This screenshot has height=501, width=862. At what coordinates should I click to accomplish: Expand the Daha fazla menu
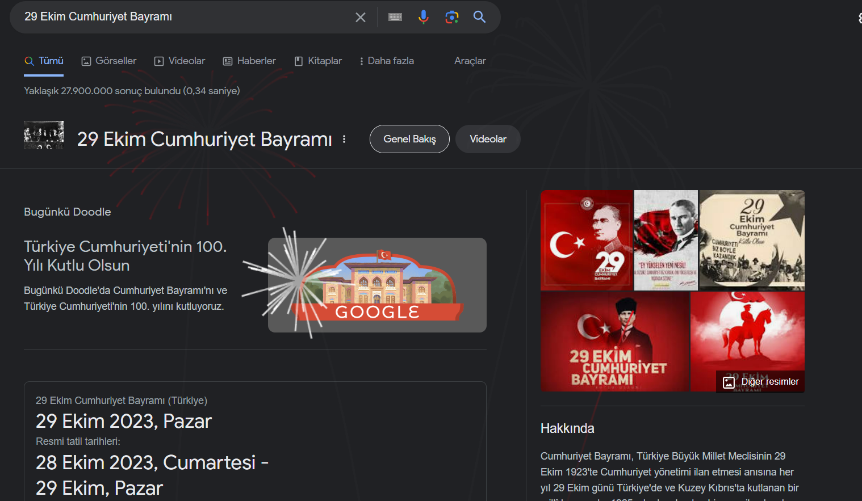click(387, 61)
